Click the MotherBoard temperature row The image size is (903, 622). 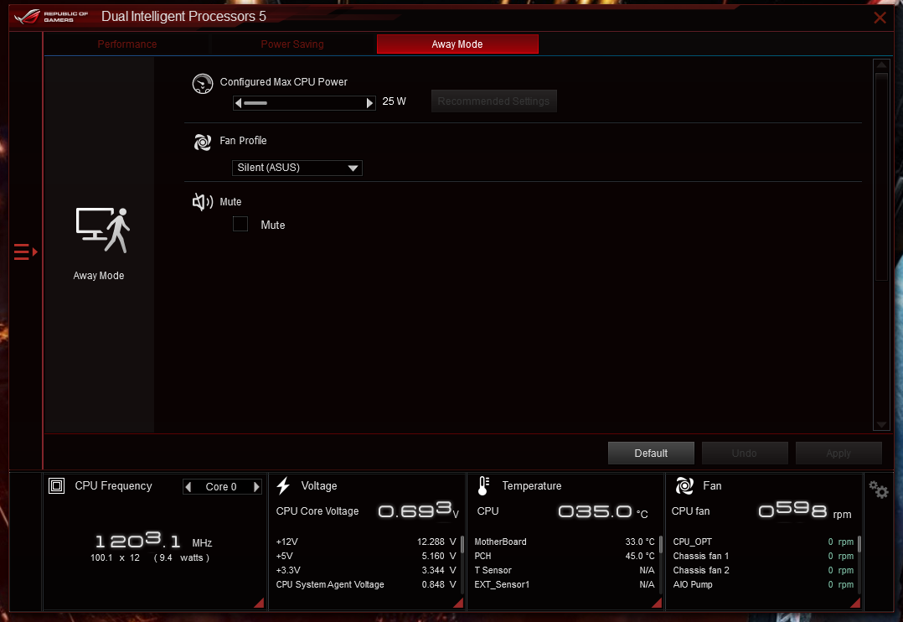click(565, 542)
